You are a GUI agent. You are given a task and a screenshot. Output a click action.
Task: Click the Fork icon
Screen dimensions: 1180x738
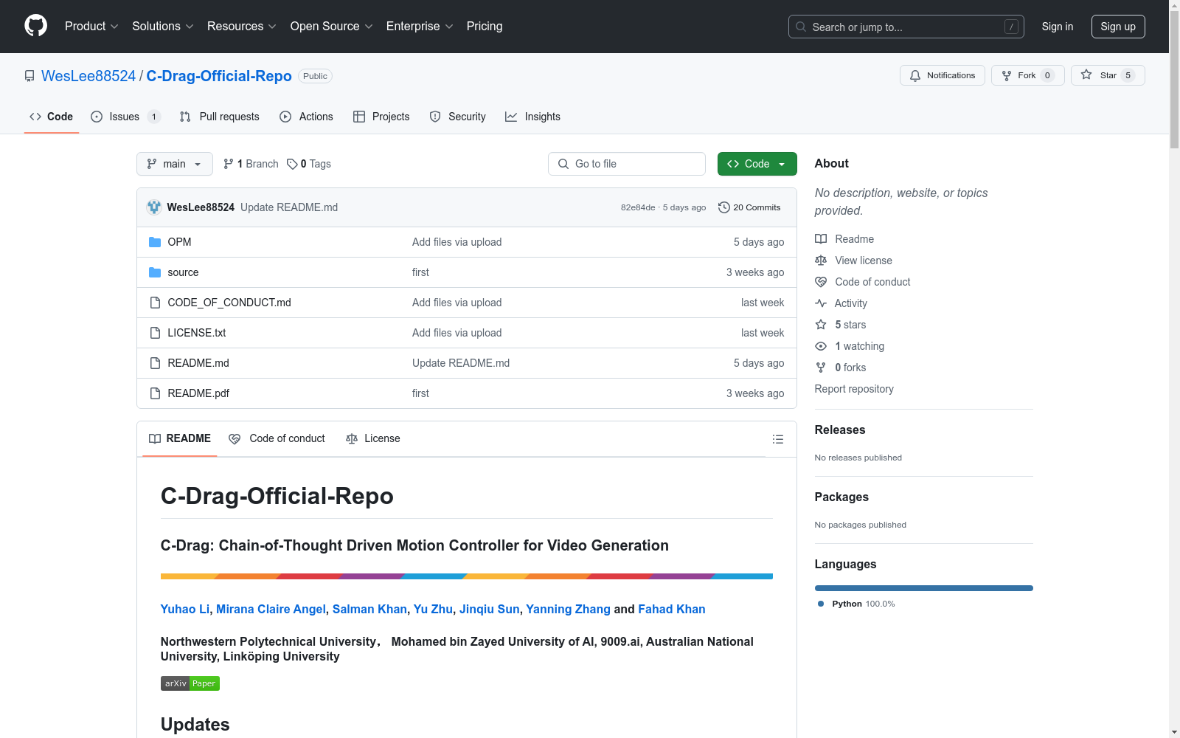pyautogui.click(x=1007, y=75)
